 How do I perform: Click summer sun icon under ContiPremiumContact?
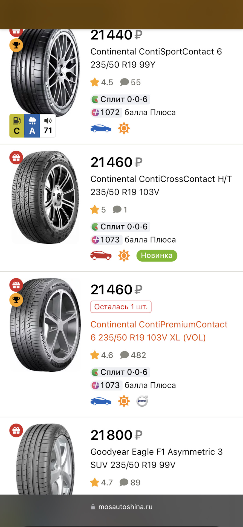124,401
